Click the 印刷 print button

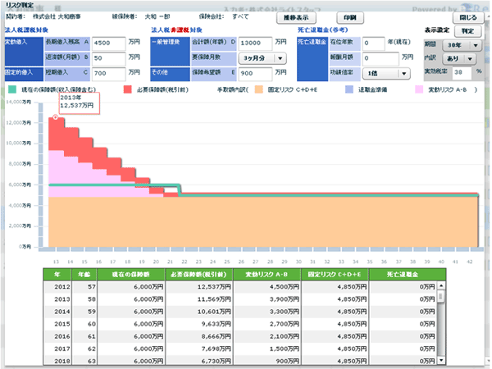tap(350, 18)
